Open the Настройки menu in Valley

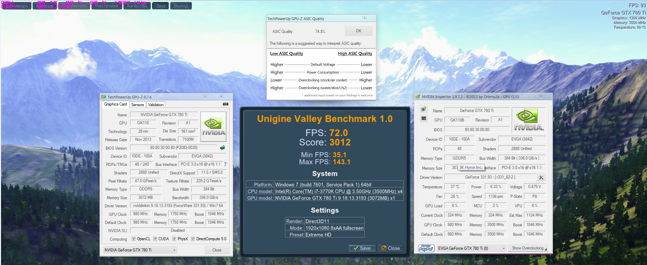pos(107,6)
